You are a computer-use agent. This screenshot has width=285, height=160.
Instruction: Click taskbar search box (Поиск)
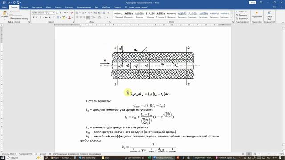point(24,158)
